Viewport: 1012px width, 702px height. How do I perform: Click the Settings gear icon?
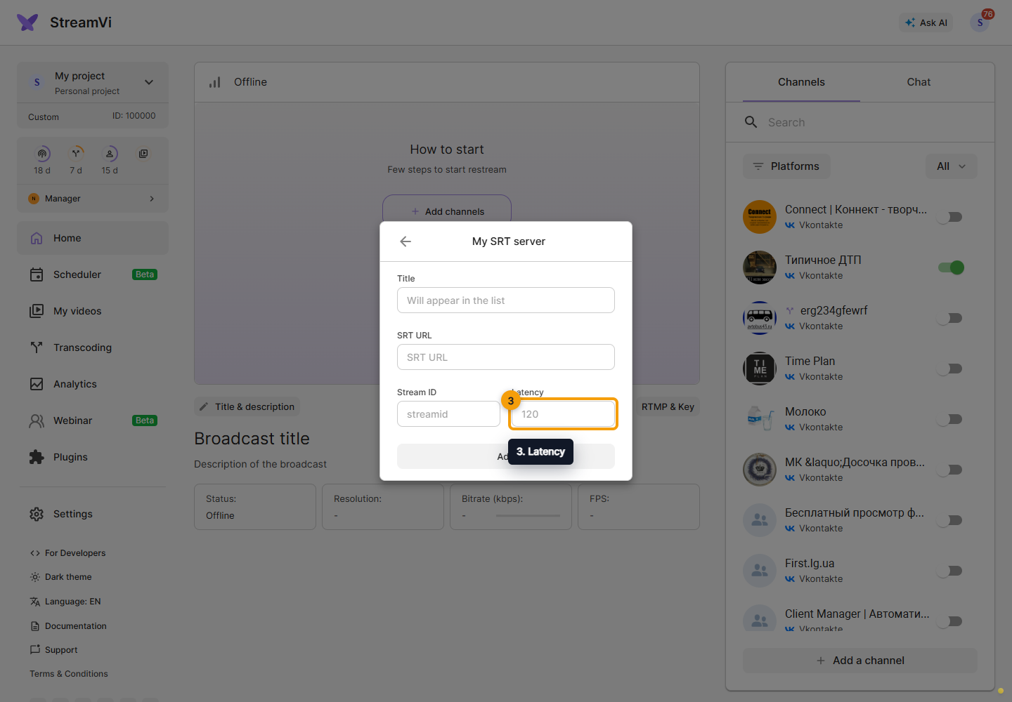coord(37,514)
